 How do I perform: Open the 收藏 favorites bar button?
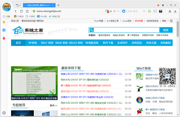6,16
